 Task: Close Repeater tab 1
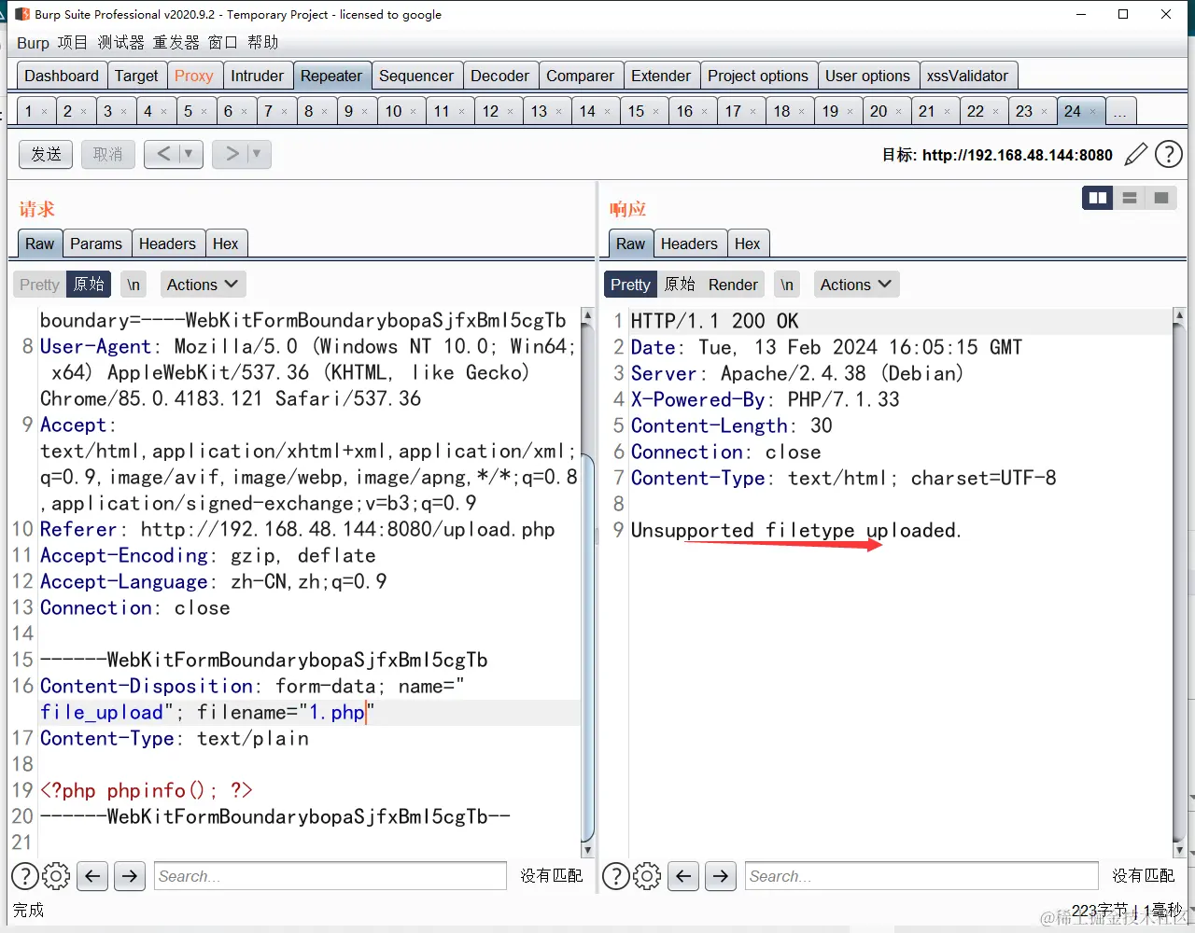44,112
